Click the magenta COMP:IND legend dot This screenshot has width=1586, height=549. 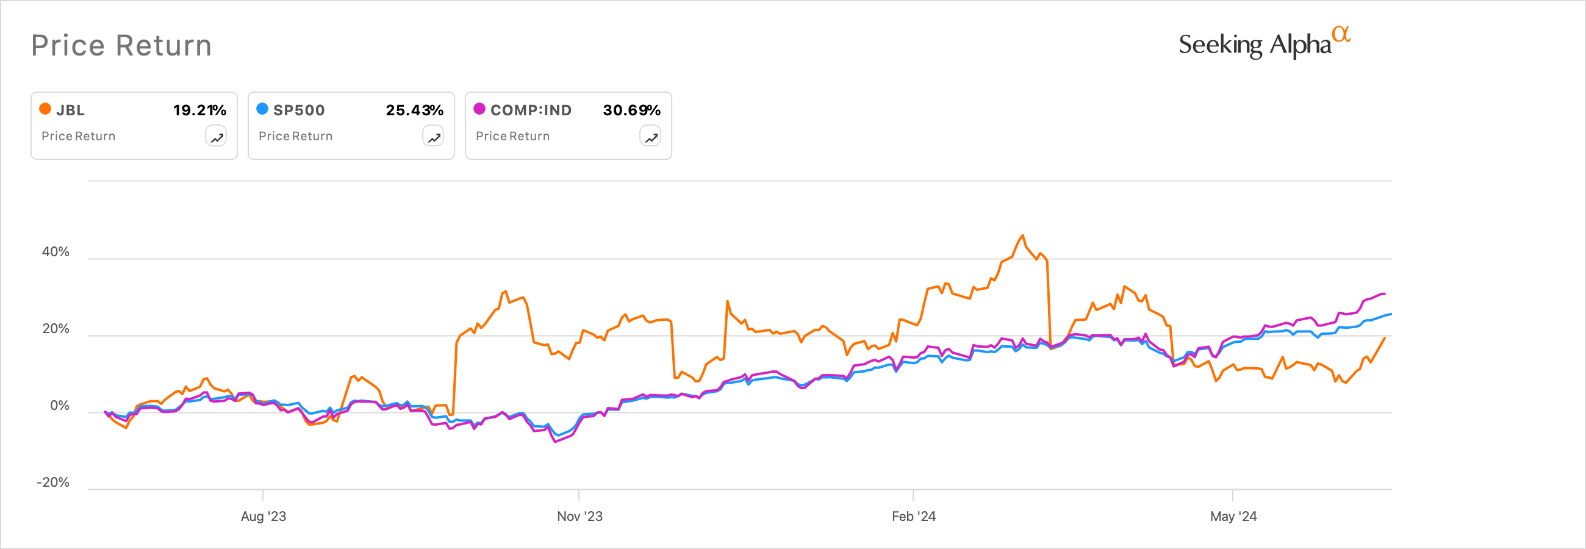coord(479,110)
